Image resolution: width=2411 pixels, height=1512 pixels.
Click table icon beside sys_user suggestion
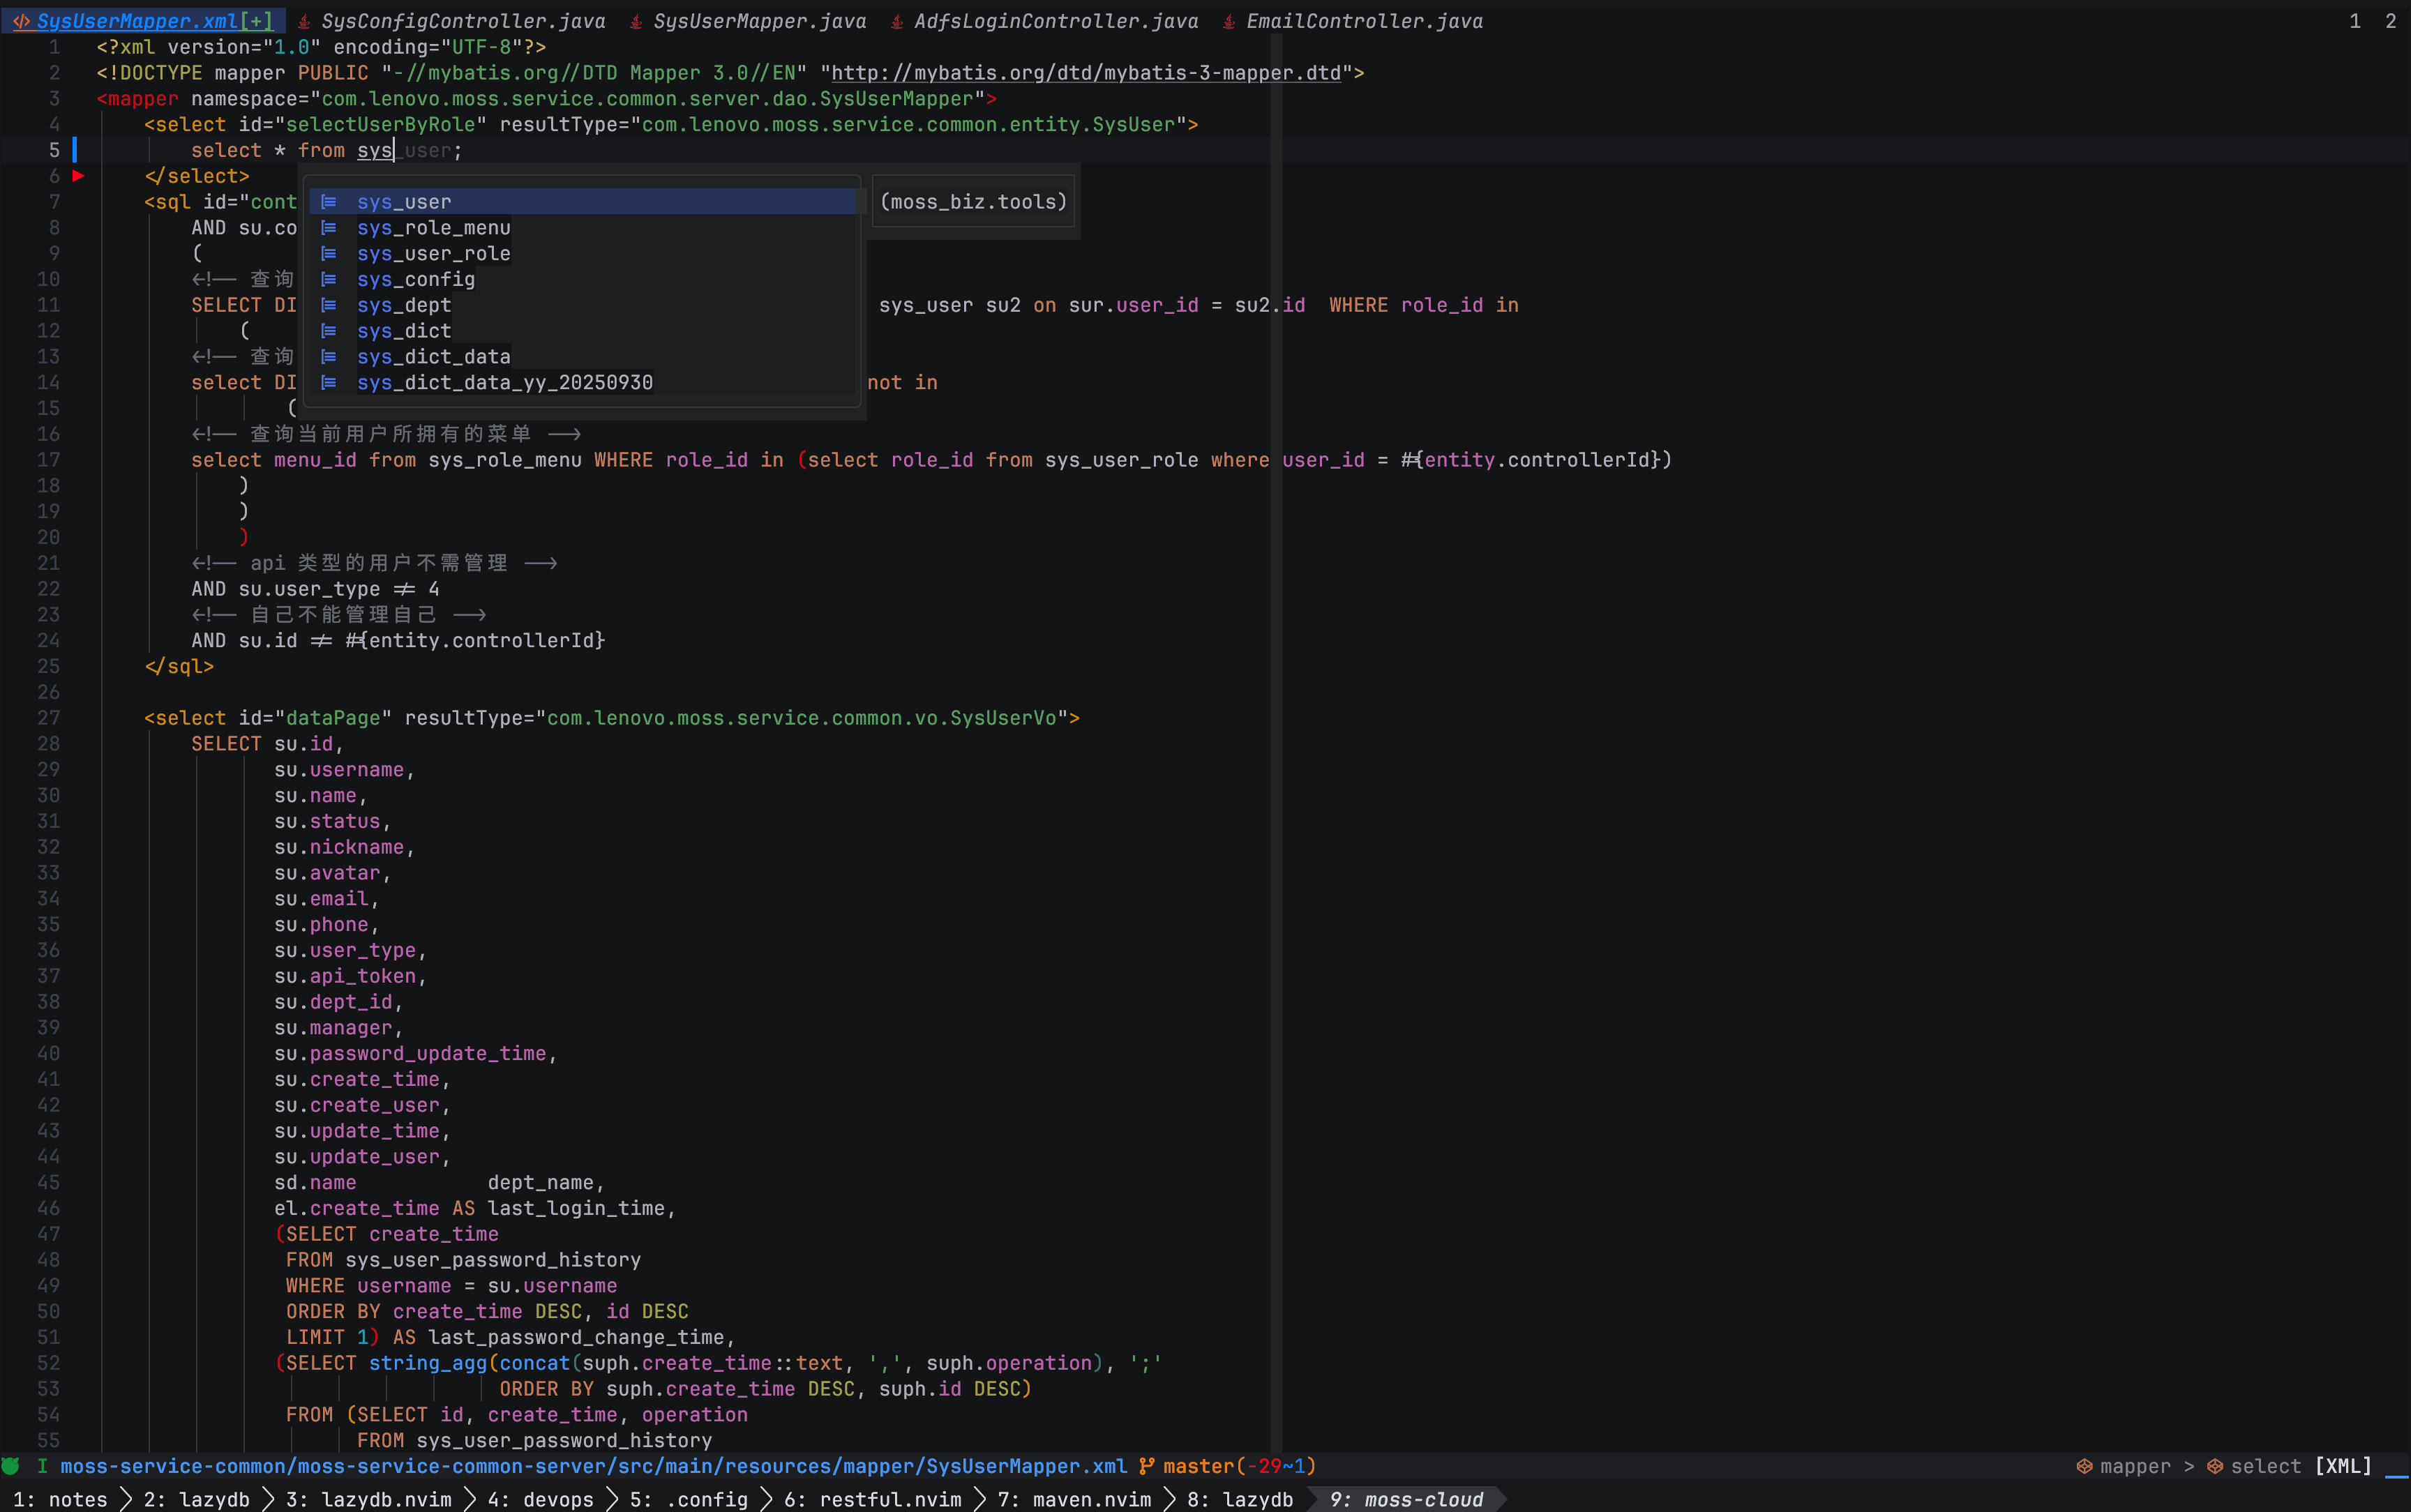pos(328,202)
